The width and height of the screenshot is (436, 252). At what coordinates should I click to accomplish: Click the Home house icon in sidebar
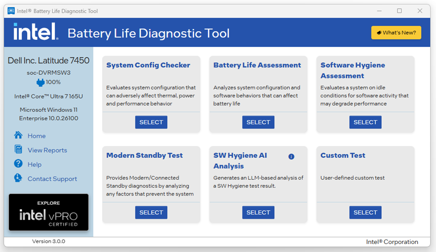(18, 135)
